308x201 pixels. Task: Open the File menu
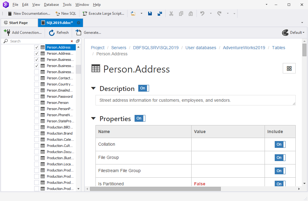pos(15,5)
